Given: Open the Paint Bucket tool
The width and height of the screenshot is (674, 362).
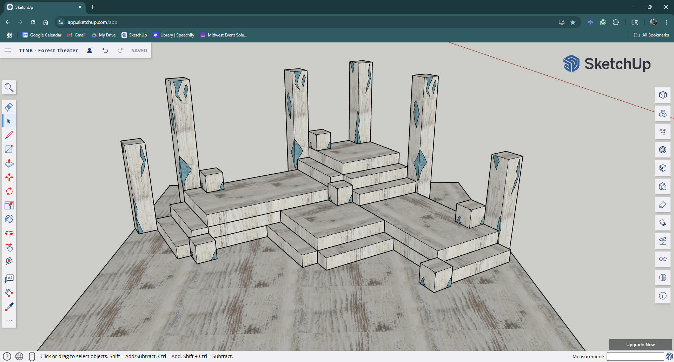Looking at the screenshot, I should [x=9, y=219].
